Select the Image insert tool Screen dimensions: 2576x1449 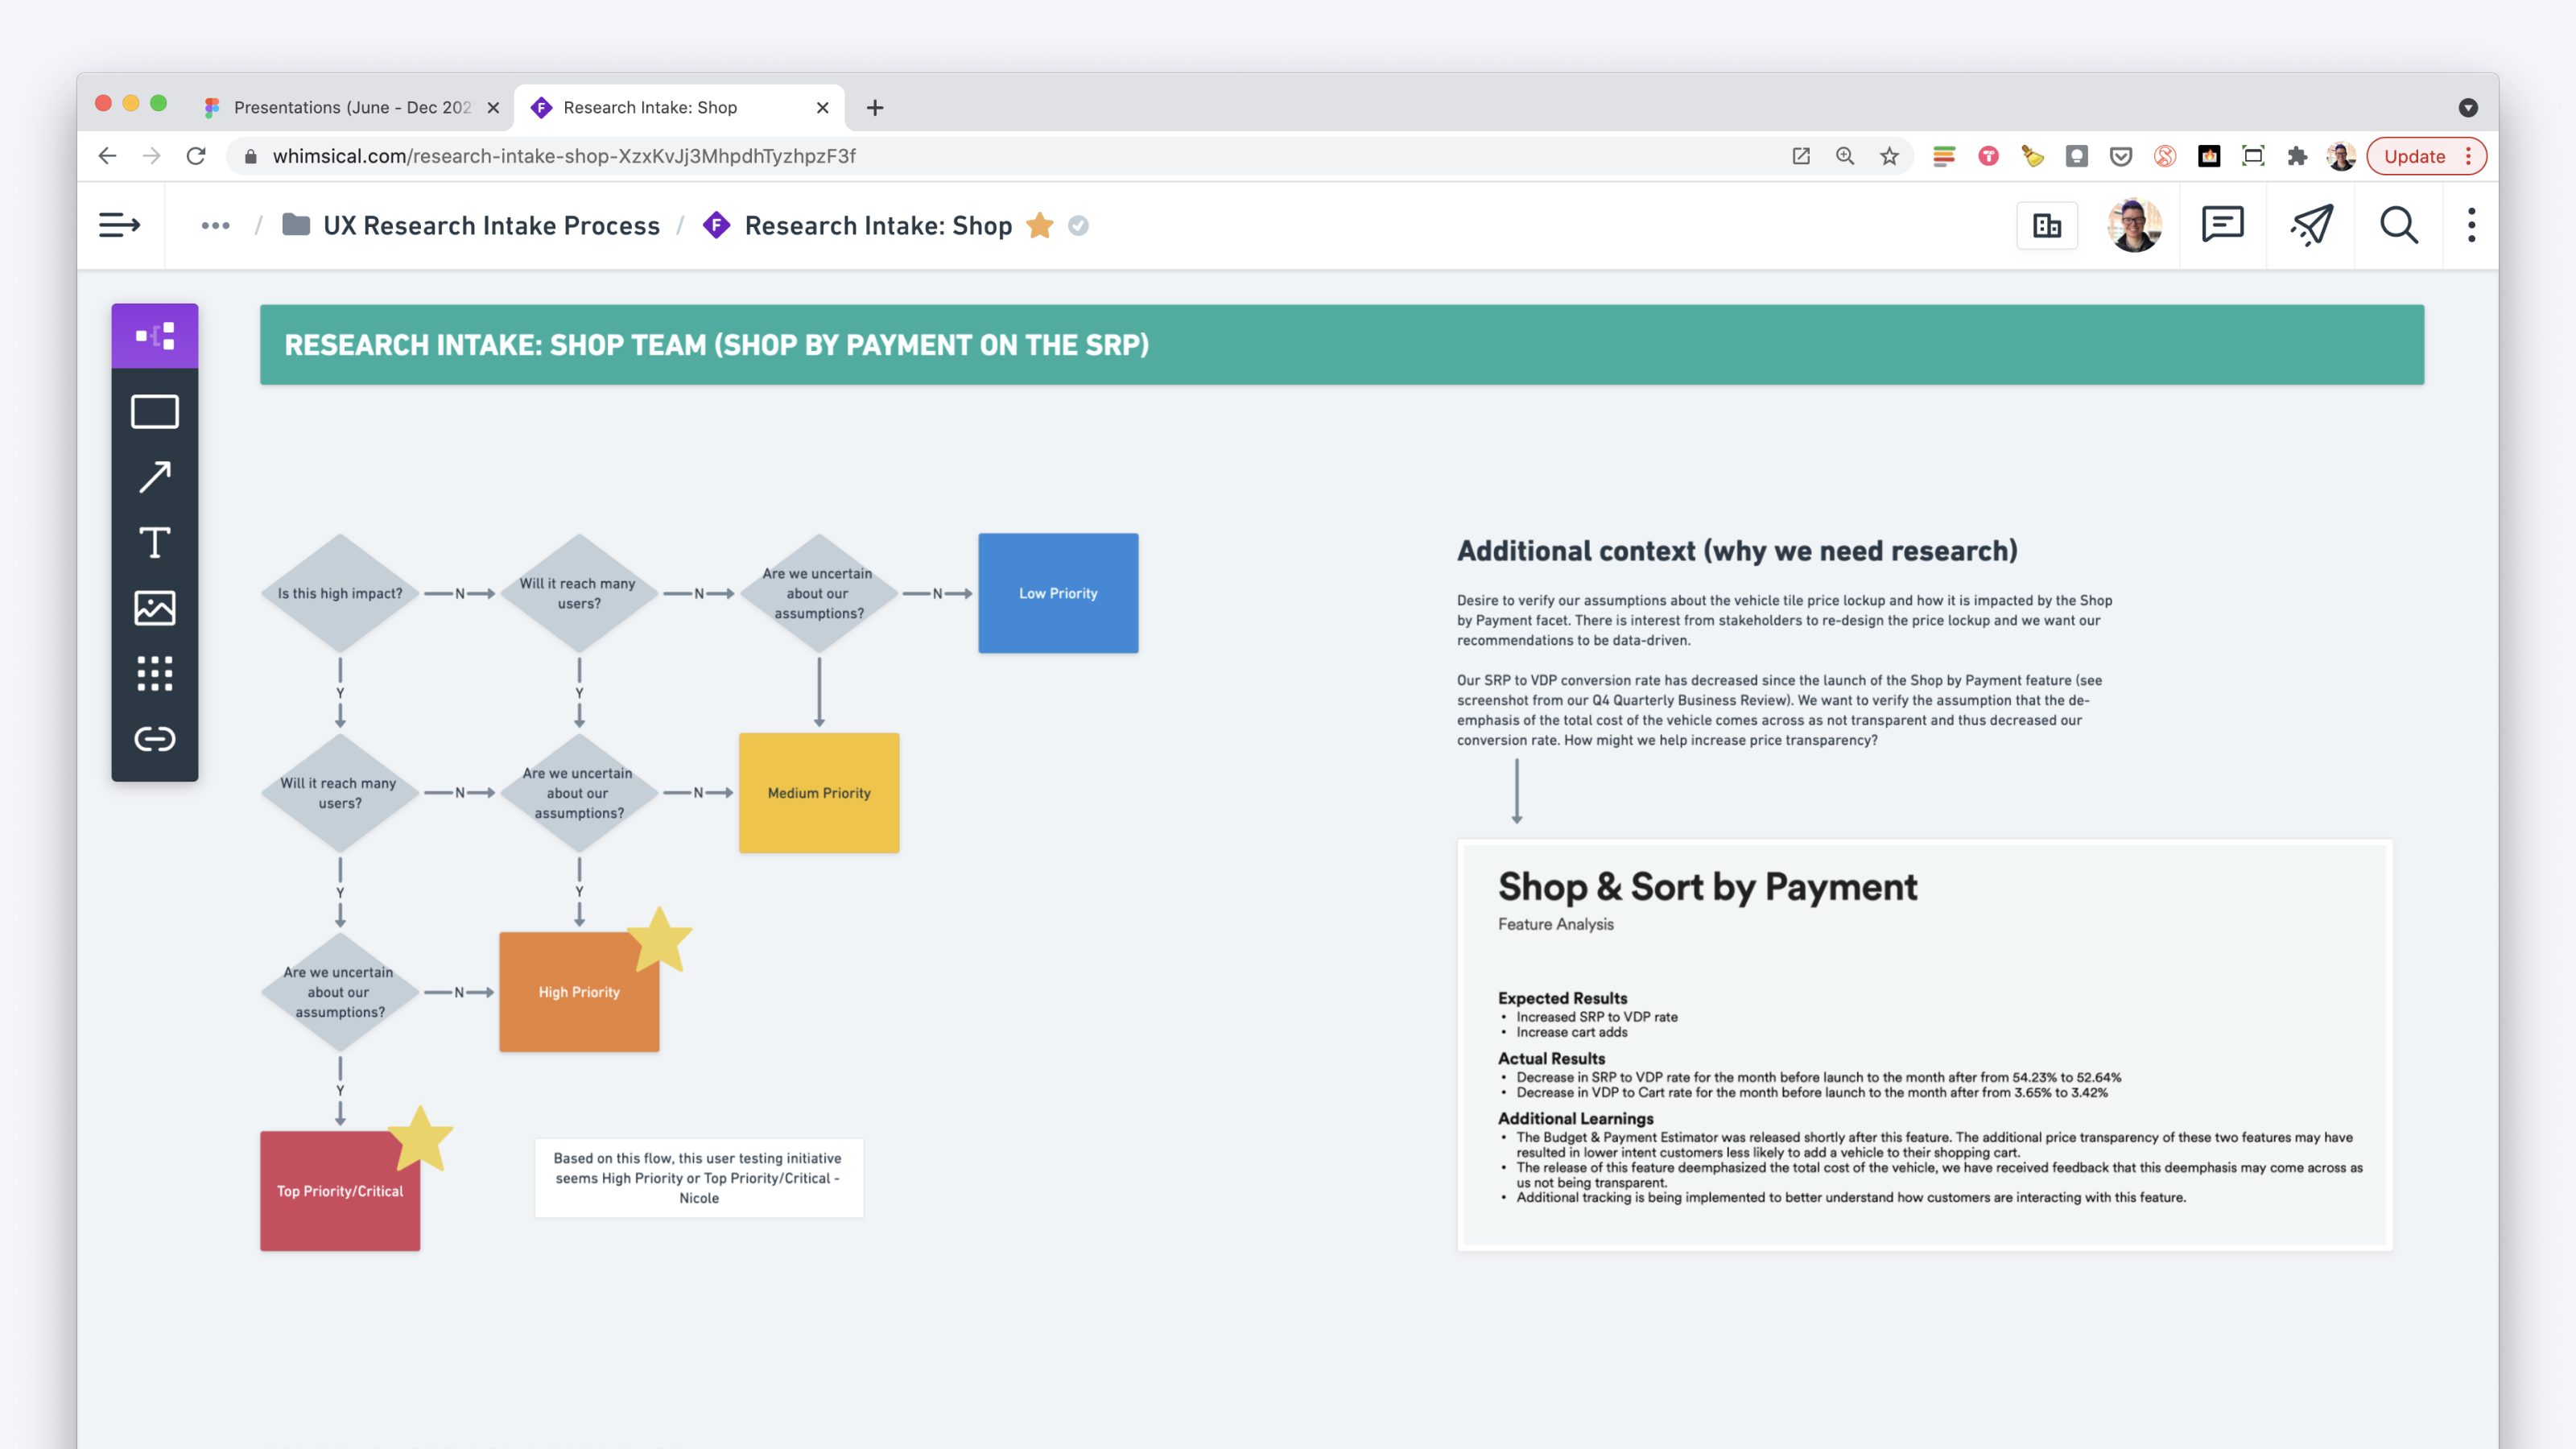point(155,607)
